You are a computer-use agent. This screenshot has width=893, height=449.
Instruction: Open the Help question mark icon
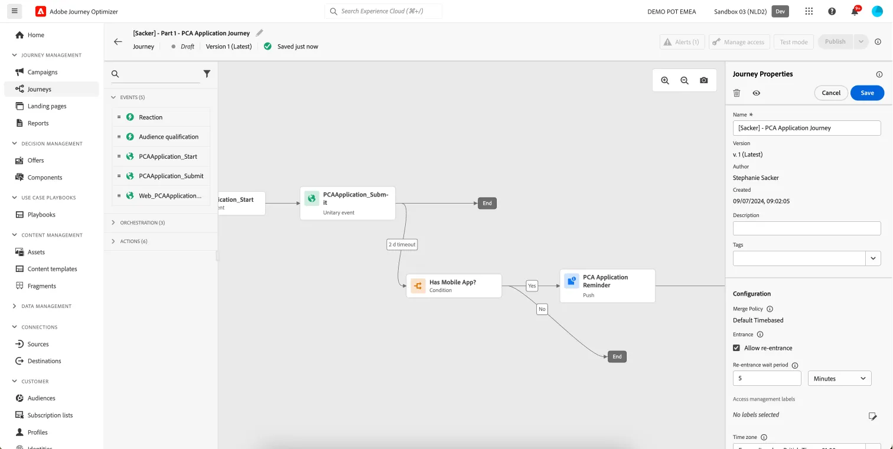click(832, 11)
